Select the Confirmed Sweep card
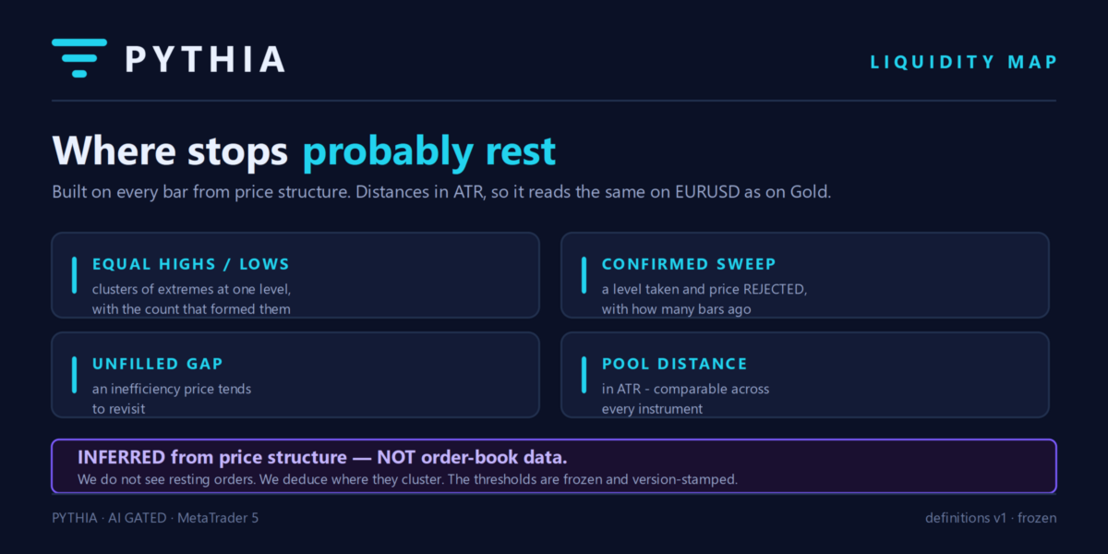Image resolution: width=1108 pixels, height=554 pixels. pos(805,275)
